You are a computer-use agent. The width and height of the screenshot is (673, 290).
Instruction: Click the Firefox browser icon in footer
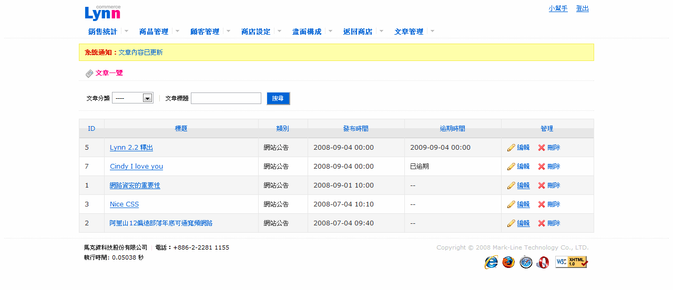tap(508, 262)
